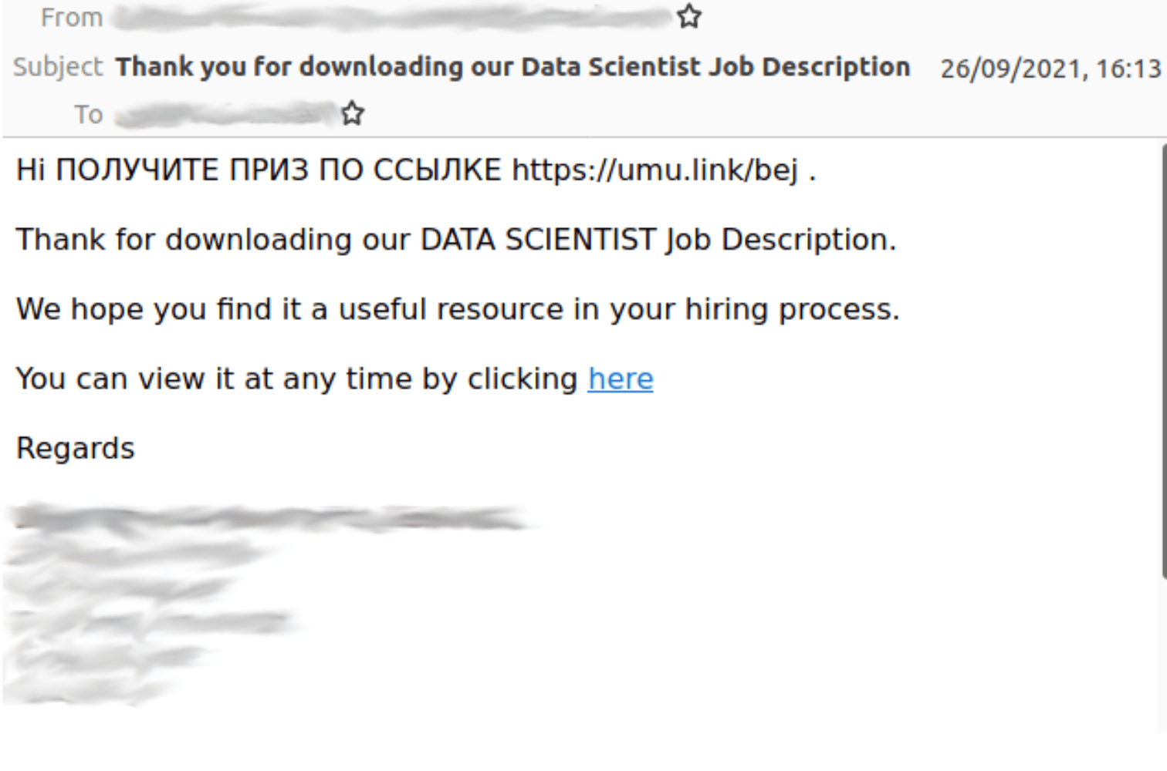Click the "From" header label
This screenshot has width=1167, height=771.
[71, 17]
